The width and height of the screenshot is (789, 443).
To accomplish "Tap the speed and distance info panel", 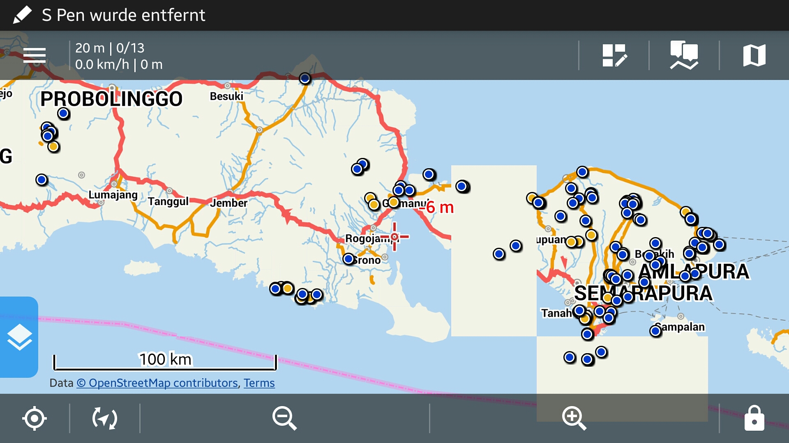I will [119, 56].
